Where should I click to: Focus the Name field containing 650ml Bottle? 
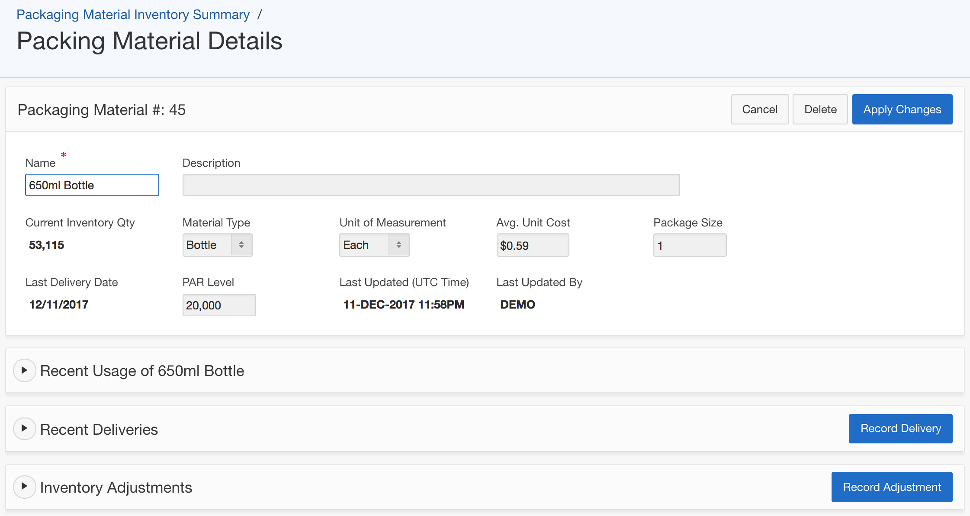coord(92,185)
